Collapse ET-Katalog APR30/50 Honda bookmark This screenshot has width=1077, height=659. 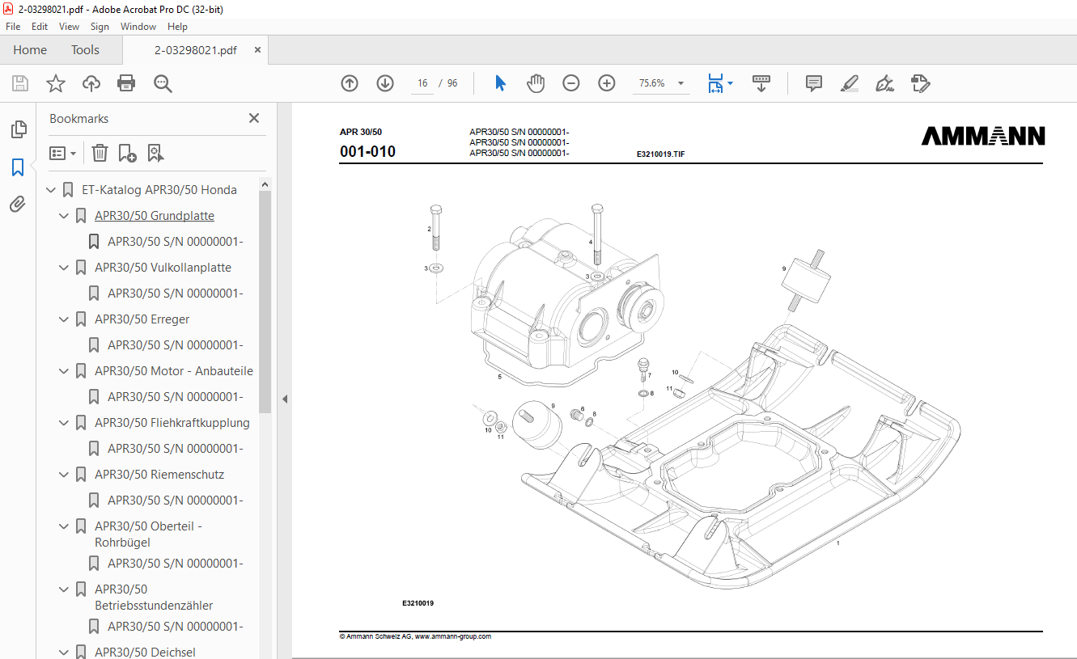(51, 190)
